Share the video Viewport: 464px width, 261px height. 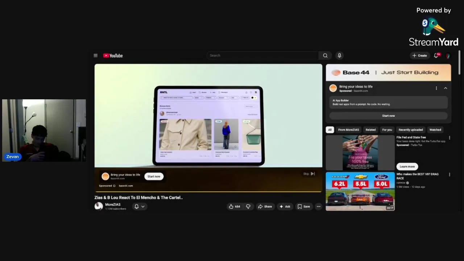[265, 207]
